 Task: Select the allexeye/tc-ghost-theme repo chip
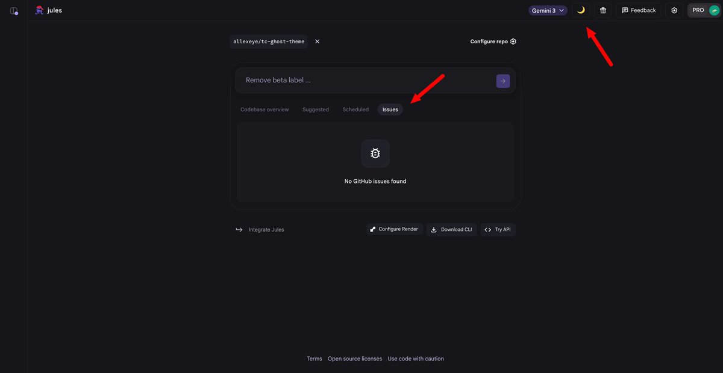pos(269,42)
